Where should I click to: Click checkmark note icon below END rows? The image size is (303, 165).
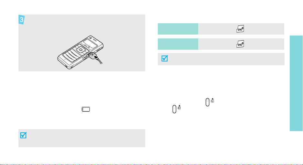(165, 58)
